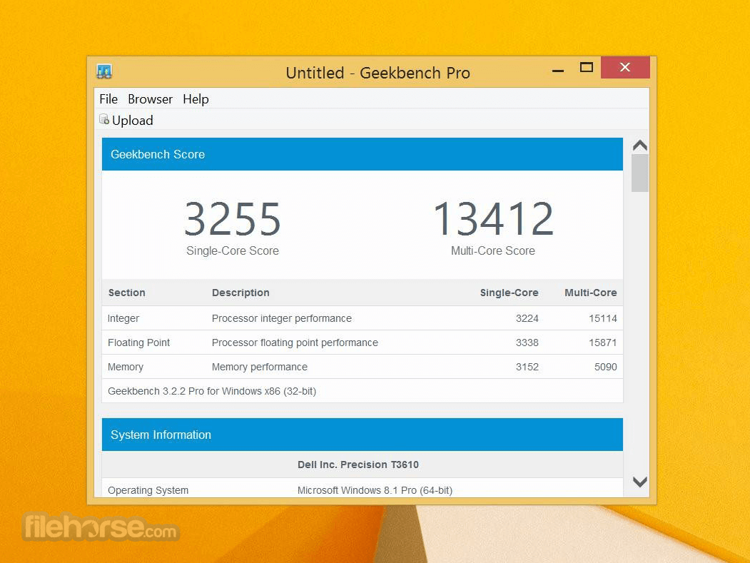Click the Operating System label
This screenshot has height=563, width=750.
pos(148,490)
